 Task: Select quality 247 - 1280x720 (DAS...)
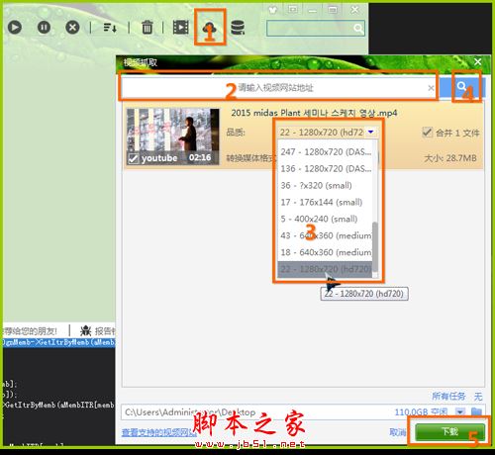[x=326, y=152]
